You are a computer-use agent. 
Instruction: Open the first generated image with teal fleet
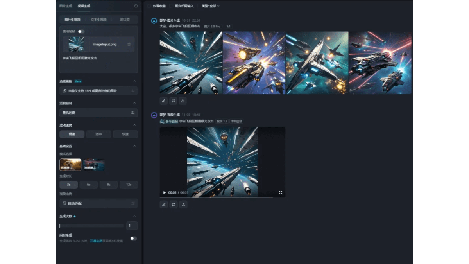tap(191, 63)
